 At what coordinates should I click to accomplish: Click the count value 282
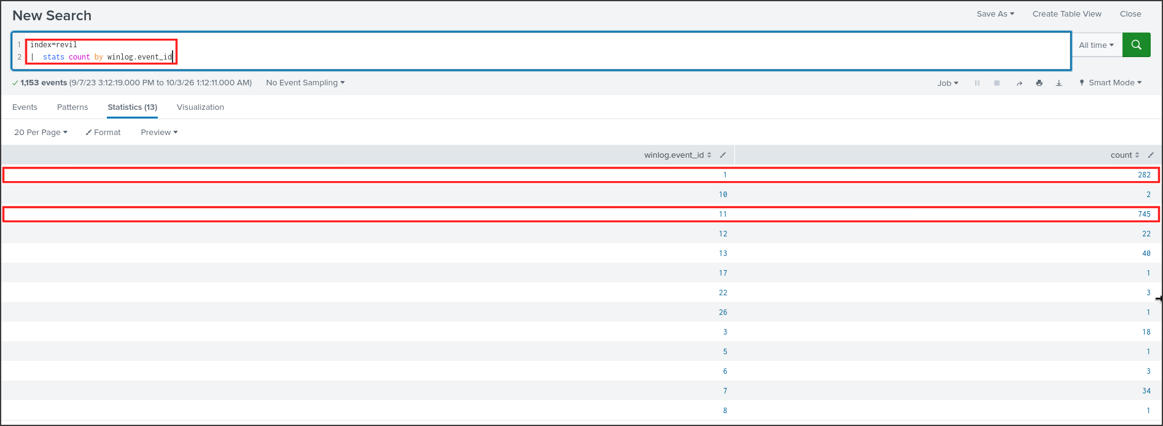tap(1144, 175)
